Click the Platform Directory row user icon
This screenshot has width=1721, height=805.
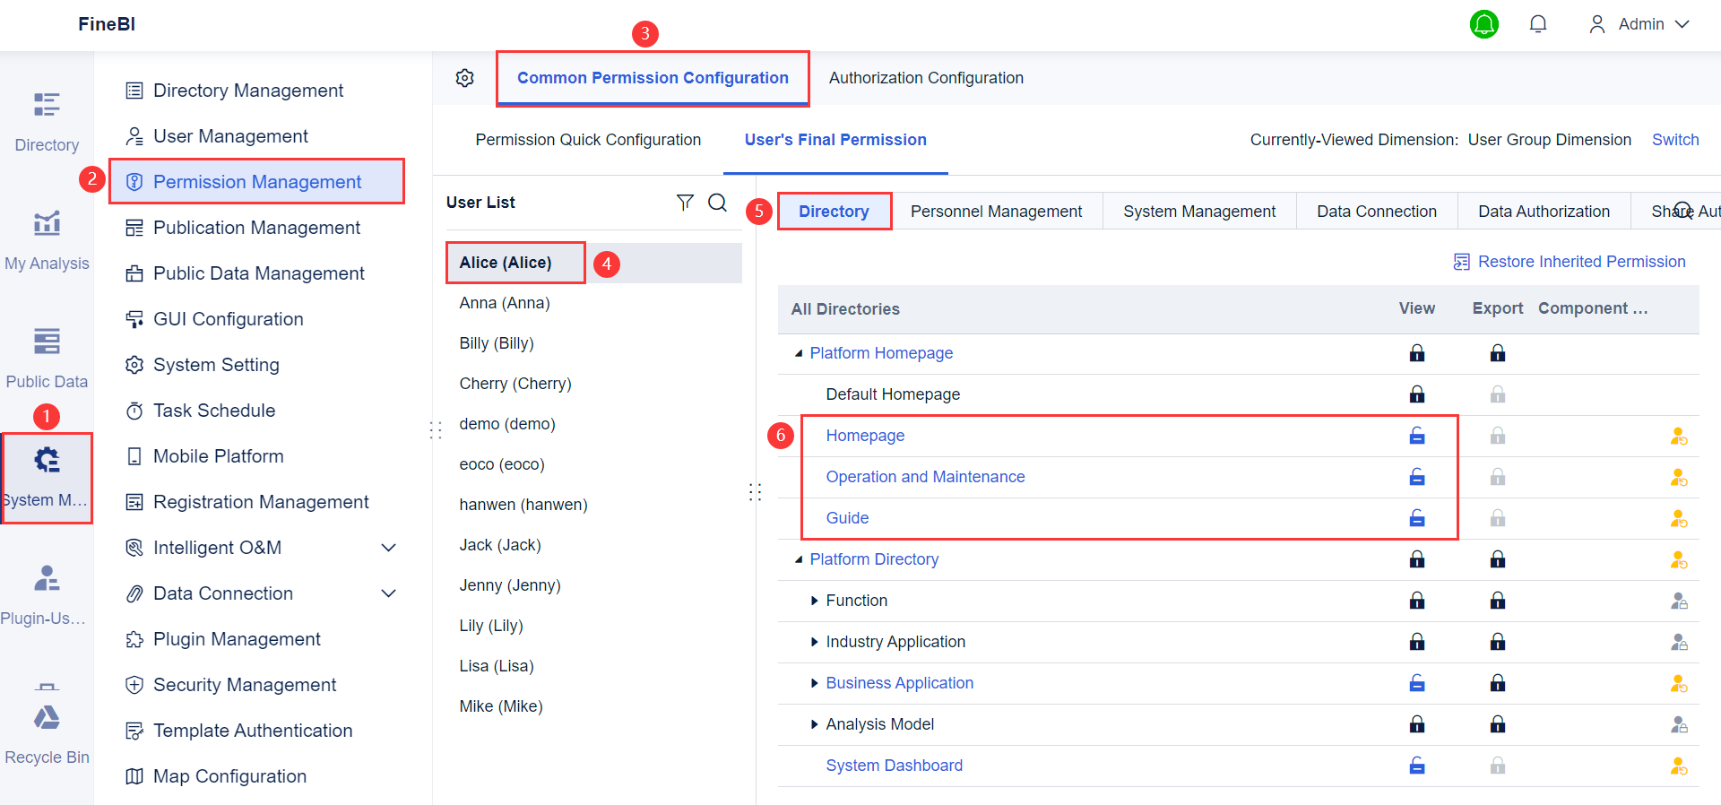[x=1679, y=560]
